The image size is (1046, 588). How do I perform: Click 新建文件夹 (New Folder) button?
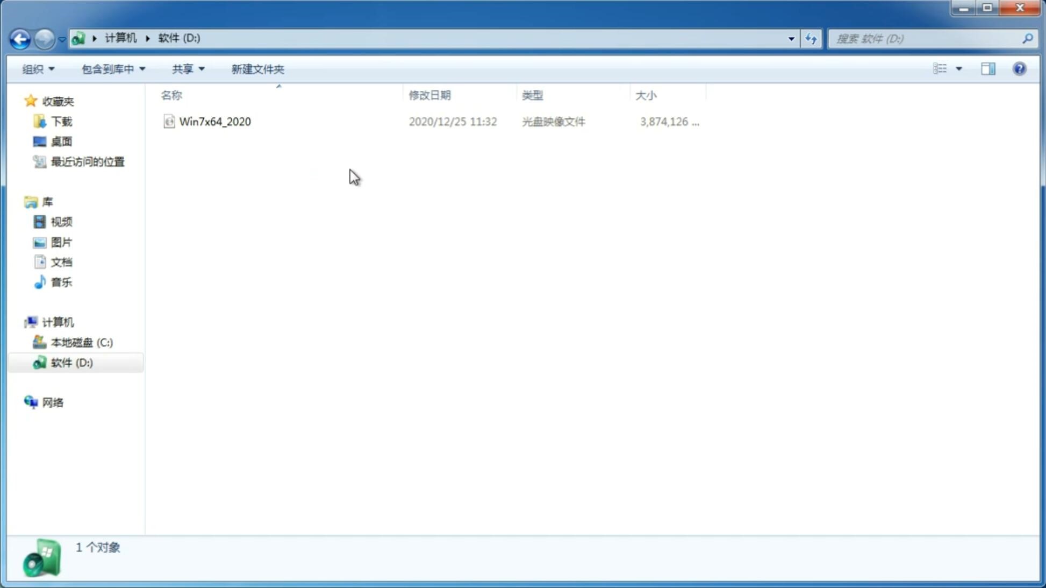point(256,68)
